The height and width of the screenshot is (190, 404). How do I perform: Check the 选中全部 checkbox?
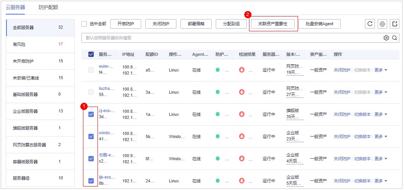click(84, 24)
